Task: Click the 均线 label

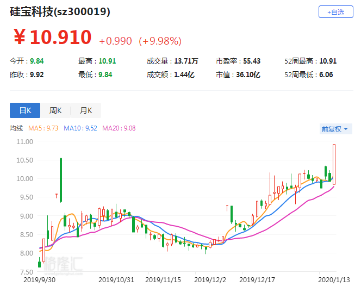Action: pos(16,128)
